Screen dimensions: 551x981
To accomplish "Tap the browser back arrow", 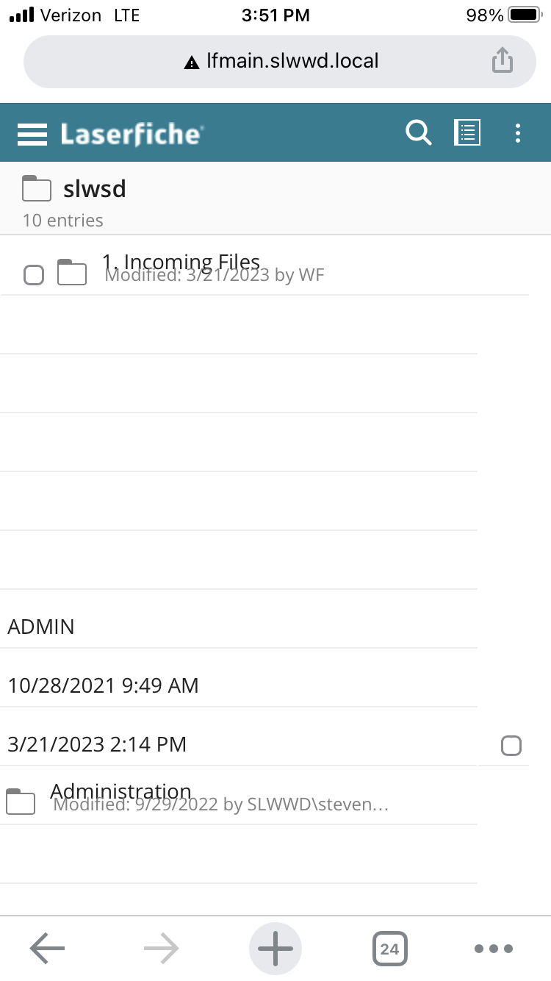I will tap(47, 949).
